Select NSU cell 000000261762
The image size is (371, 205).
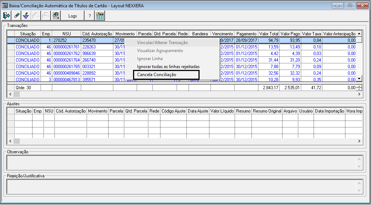(67, 54)
